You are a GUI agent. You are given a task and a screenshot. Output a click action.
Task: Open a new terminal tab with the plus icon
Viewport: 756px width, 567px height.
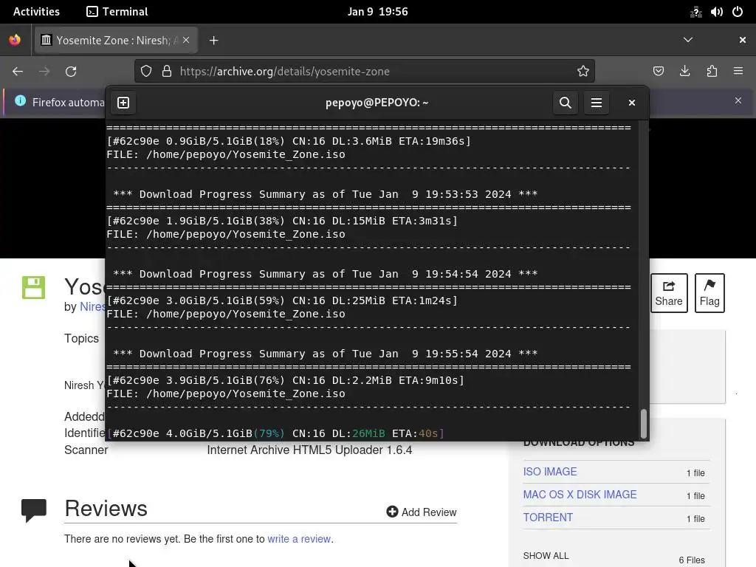[123, 103]
